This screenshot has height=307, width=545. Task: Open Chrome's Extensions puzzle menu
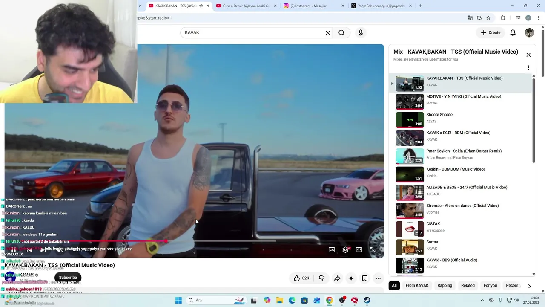pyautogui.click(x=503, y=18)
